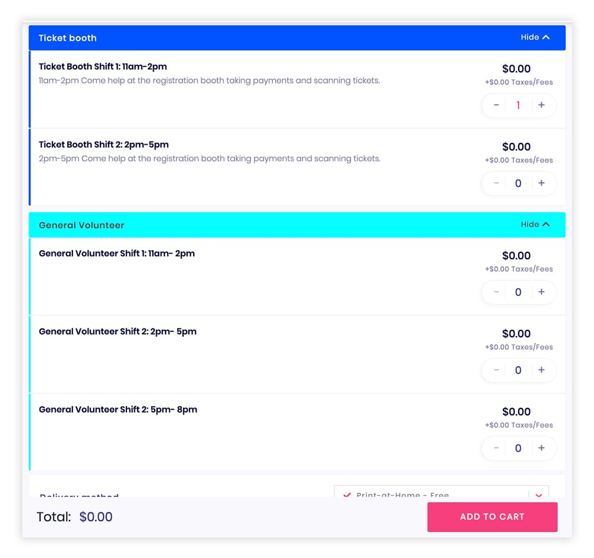Click minus for General Volunteer 5pm-8pm shift
This screenshot has width=594, height=558.
coord(496,448)
